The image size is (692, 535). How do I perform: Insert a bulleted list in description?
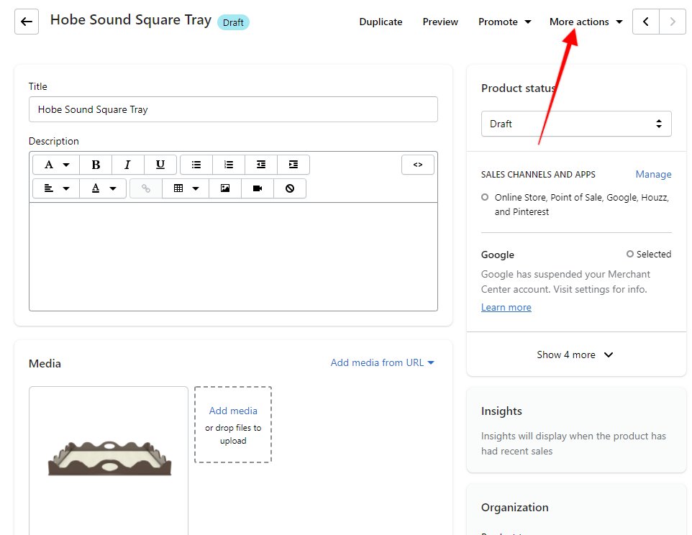(x=196, y=165)
